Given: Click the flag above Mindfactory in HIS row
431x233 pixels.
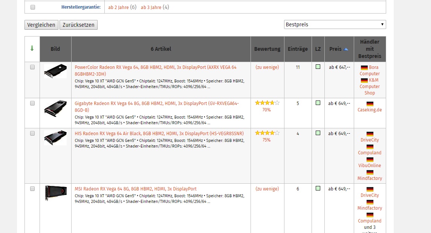Looking at the screenshot, I should coord(370,172).
